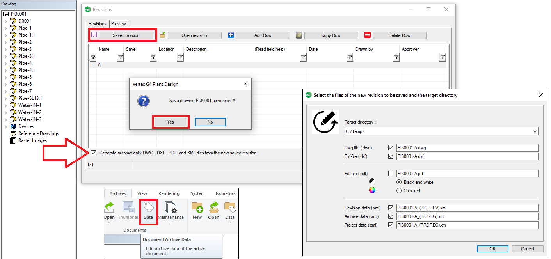Click the Description filter input field
Image resolution: width=551 pixels, height=259 pixels.
(242, 57)
